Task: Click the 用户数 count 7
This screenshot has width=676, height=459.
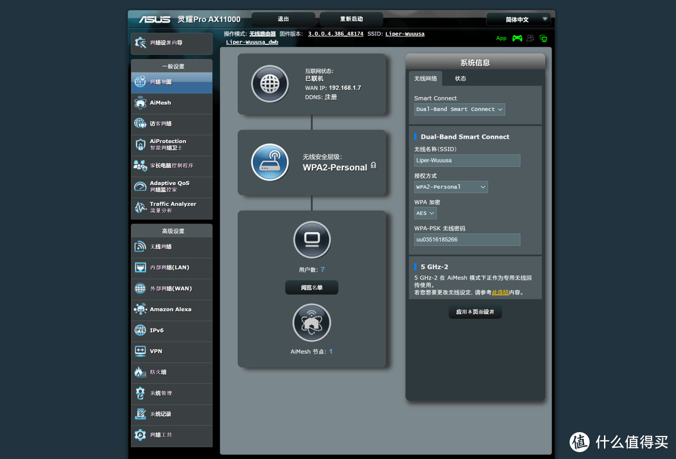Action: pos(322,270)
